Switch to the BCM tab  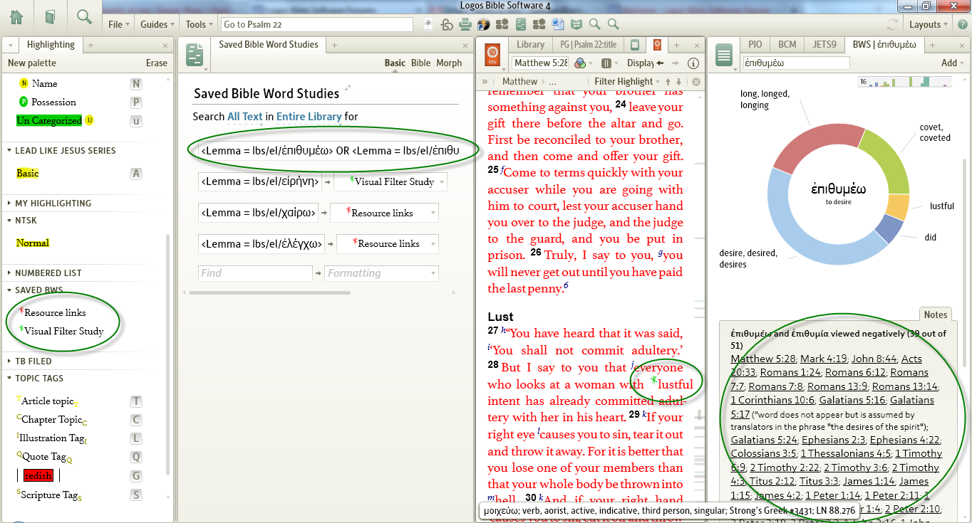coord(787,45)
